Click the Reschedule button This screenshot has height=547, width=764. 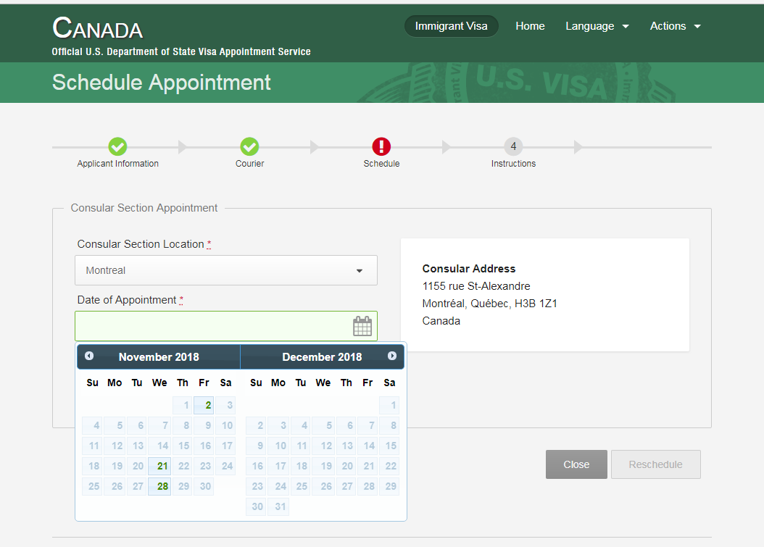pyautogui.click(x=656, y=464)
